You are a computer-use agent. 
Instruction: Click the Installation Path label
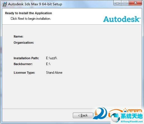pyautogui.click(x=26, y=58)
